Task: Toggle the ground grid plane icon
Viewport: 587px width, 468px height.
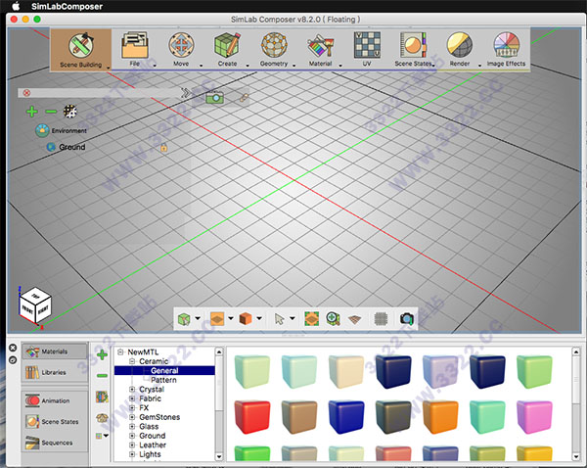Action: coord(354,319)
